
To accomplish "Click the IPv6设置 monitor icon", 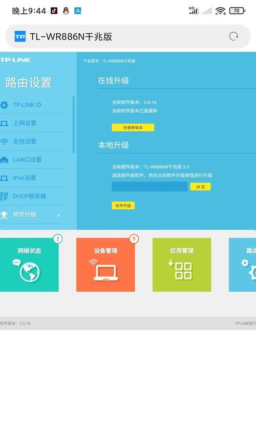I will coord(4,178).
